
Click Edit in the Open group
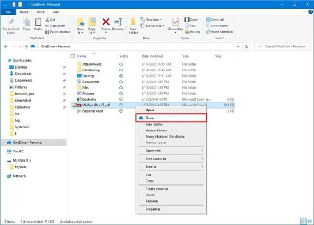tap(190, 26)
